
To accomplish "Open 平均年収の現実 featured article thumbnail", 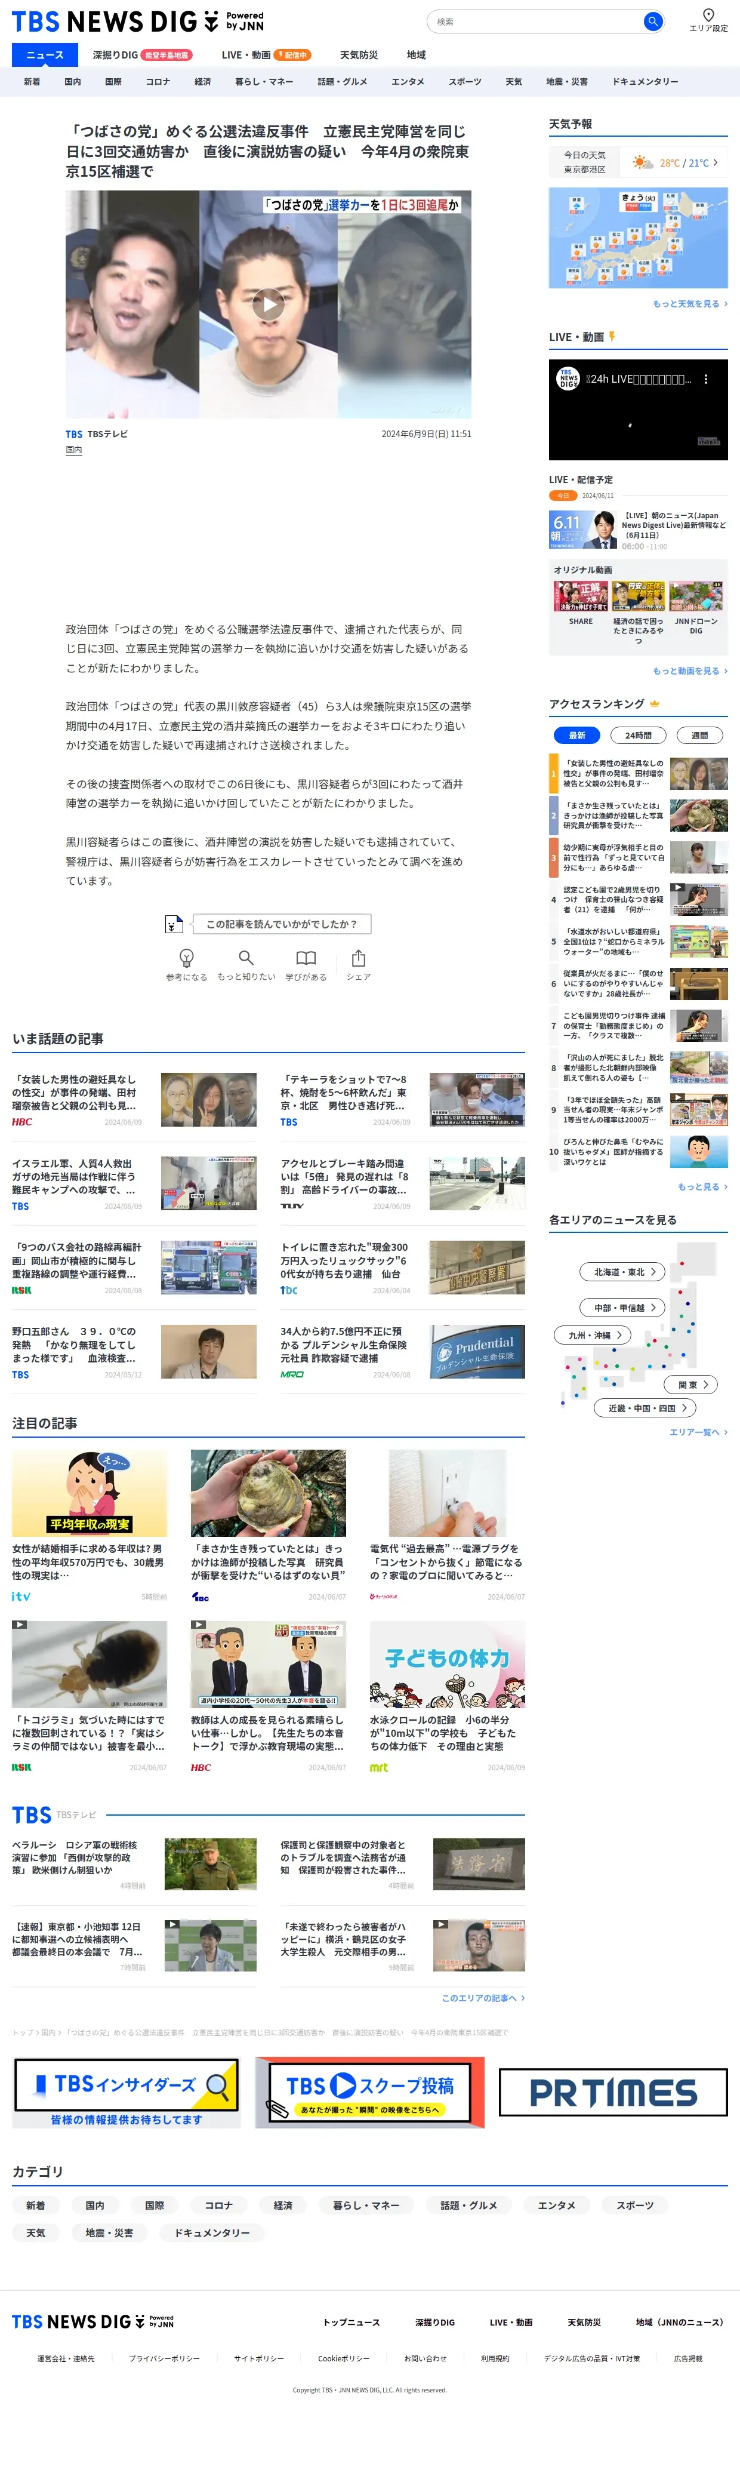I will pyautogui.click(x=90, y=1493).
